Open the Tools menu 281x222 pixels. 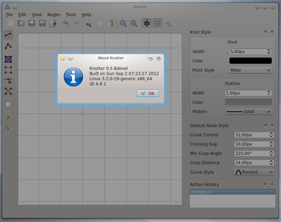(71, 15)
